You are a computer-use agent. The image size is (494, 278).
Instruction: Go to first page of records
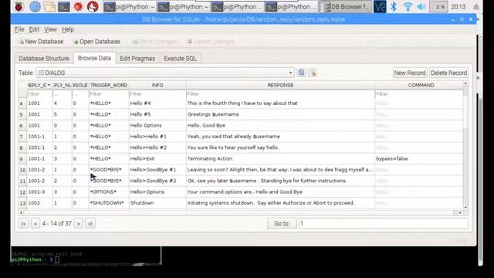[x=24, y=223]
